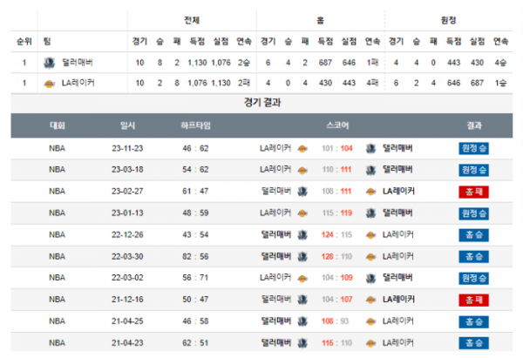Image resolution: width=523 pixels, height=358 pixels.
Task: Click Lakers logo in 21-12-16 game row
Action: click(371, 301)
